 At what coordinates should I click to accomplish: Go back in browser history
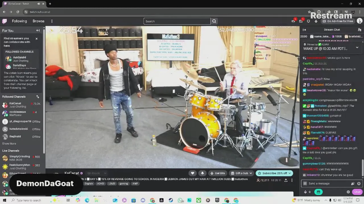(4, 12)
